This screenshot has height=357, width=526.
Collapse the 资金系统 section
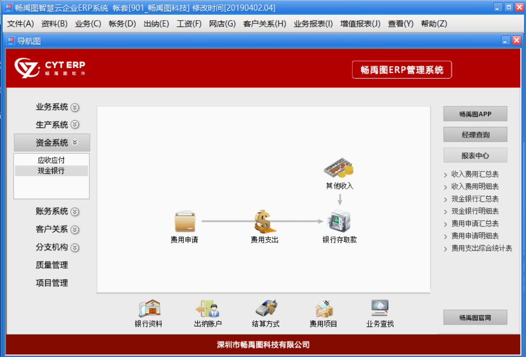(52, 143)
